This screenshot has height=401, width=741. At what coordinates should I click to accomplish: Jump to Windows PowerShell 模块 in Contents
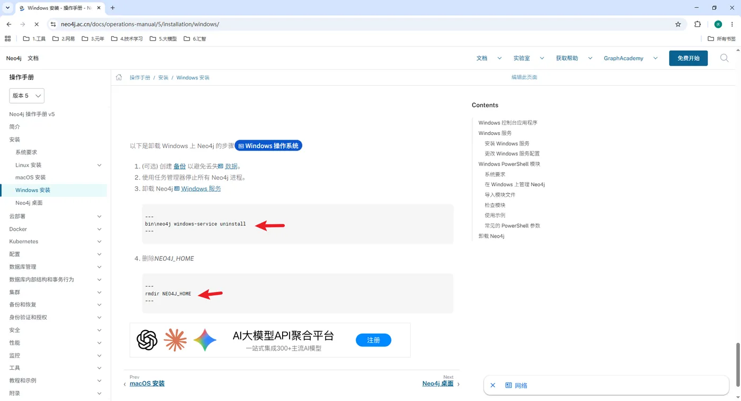(x=509, y=164)
